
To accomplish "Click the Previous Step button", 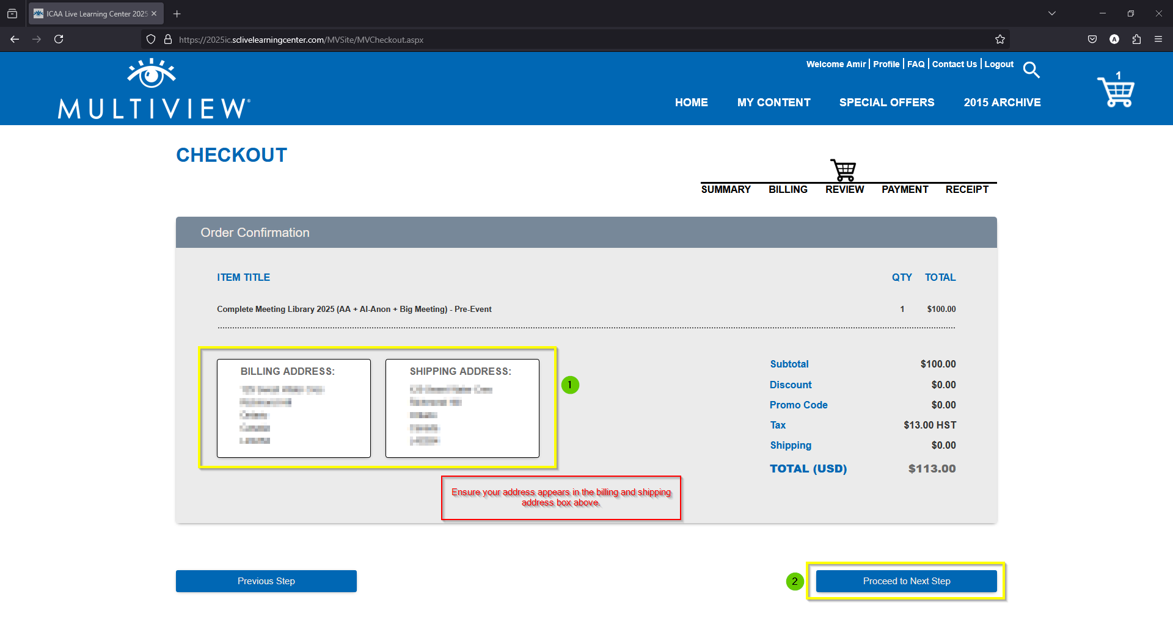I will pyautogui.click(x=266, y=581).
